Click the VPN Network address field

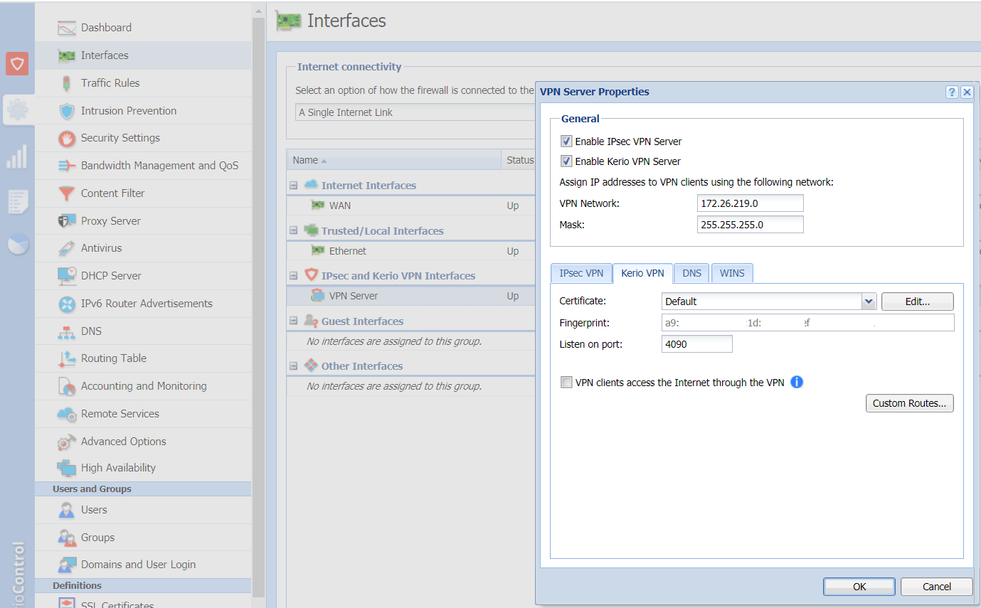pos(751,203)
